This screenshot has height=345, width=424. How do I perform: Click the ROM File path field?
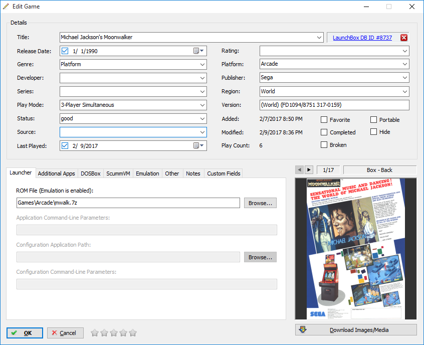tap(128, 203)
